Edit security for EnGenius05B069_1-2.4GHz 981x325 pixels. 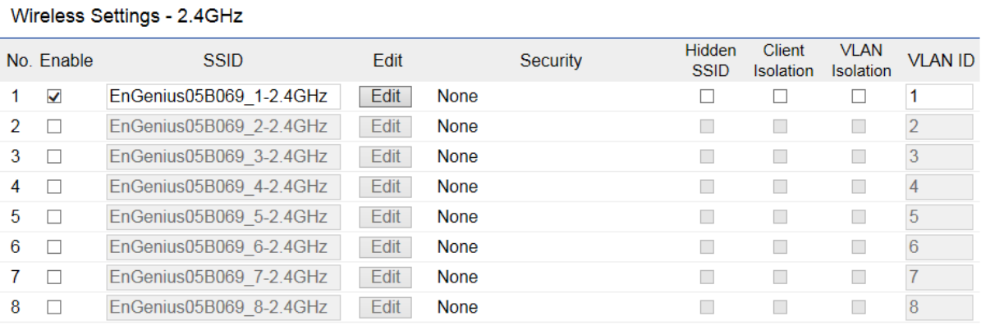pos(385,97)
